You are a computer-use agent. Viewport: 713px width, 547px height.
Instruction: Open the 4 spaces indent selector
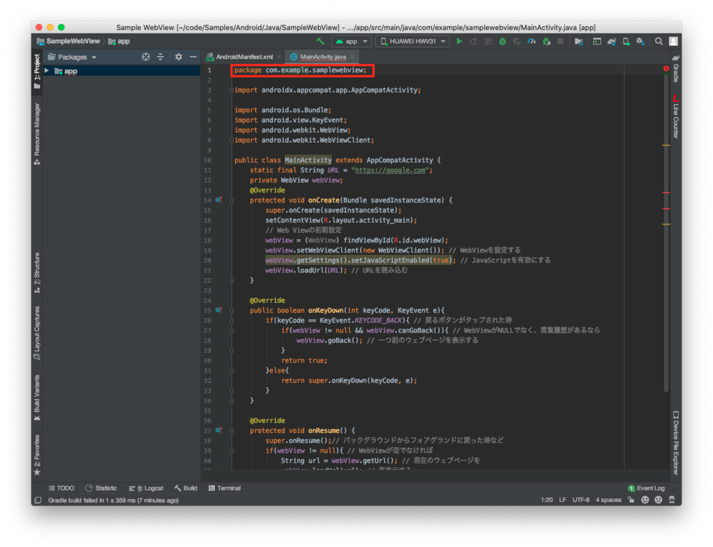point(608,500)
